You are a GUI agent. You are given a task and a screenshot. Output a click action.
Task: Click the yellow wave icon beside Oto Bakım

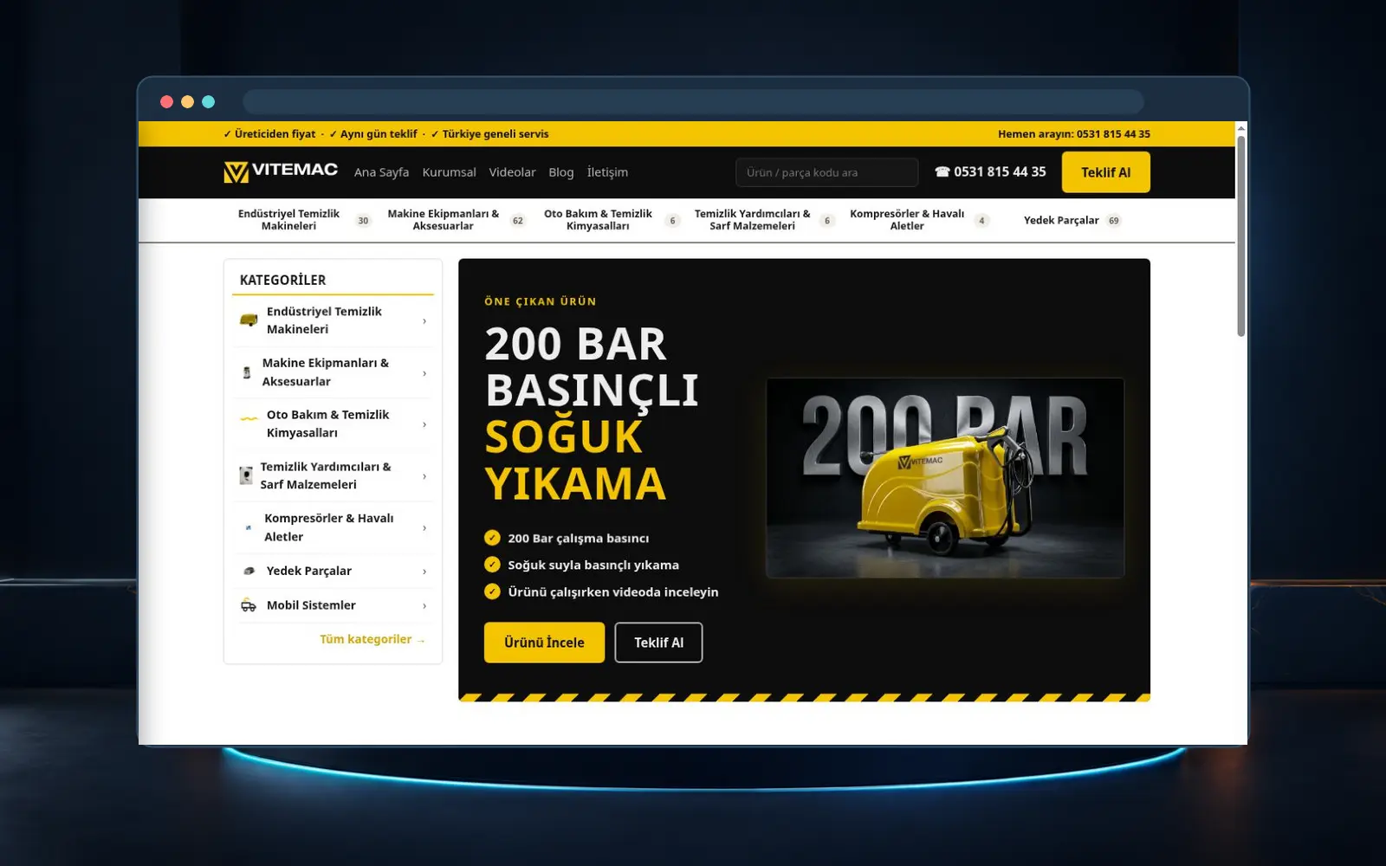point(249,419)
